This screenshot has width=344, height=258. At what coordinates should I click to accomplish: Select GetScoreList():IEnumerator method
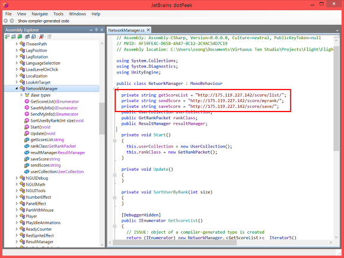(55, 101)
